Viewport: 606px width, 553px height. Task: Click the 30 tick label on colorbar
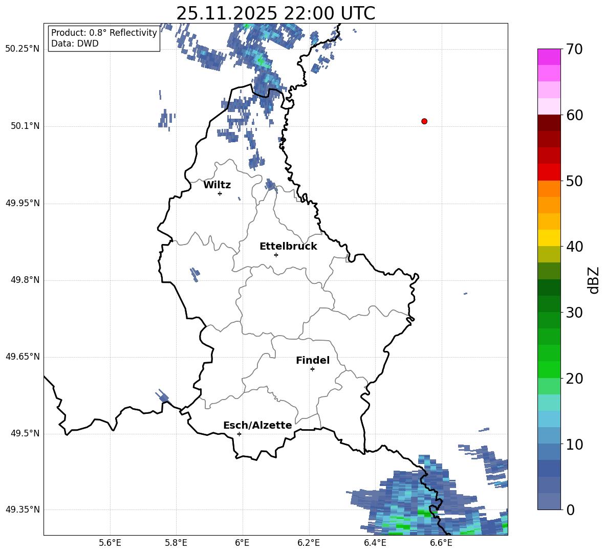click(x=574, y=313)
